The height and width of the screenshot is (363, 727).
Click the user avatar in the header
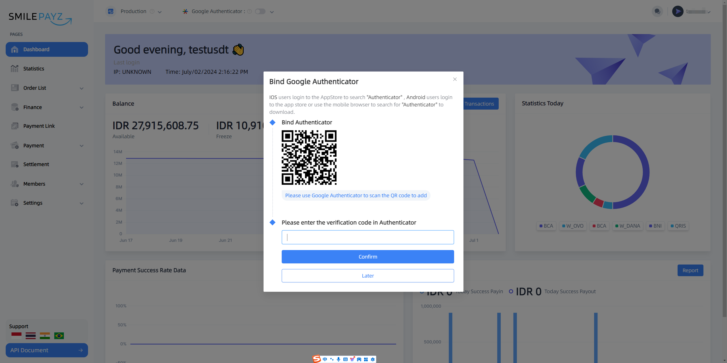pos(678,11)
